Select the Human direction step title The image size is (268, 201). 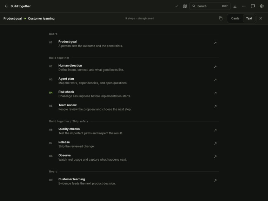point(70,66)
